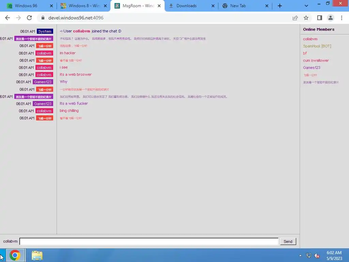349x262 pixels.
Task: Go back to the previous page
Action: coord(7,18)
